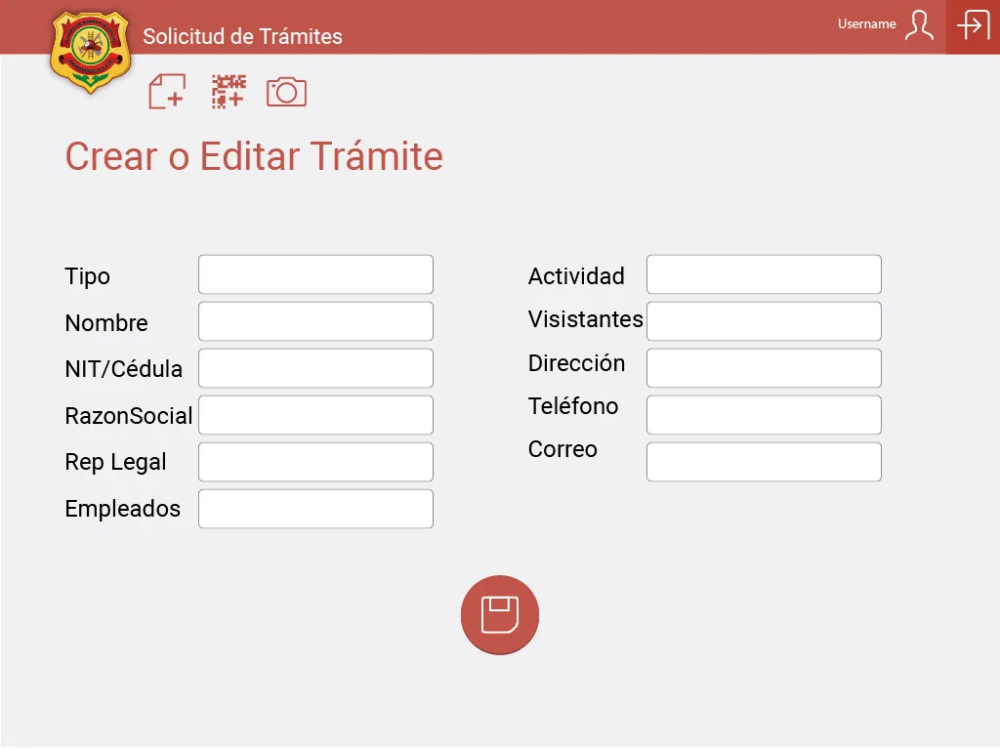This screenshot has height=750, width=1000.
Task: Click the Empleados label
Action: click(122, 510)
